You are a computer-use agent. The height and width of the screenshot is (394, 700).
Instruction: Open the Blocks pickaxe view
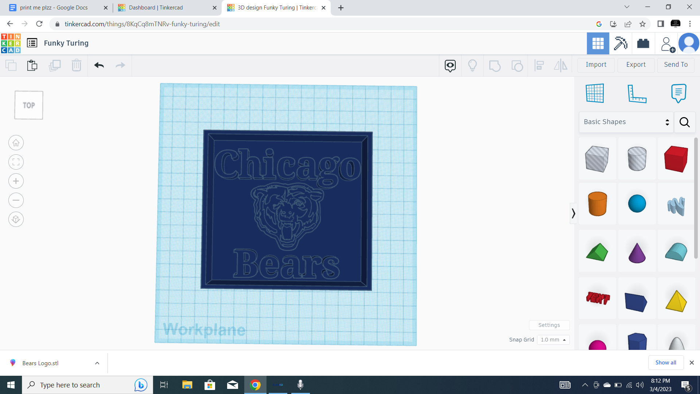coord(621,43)
